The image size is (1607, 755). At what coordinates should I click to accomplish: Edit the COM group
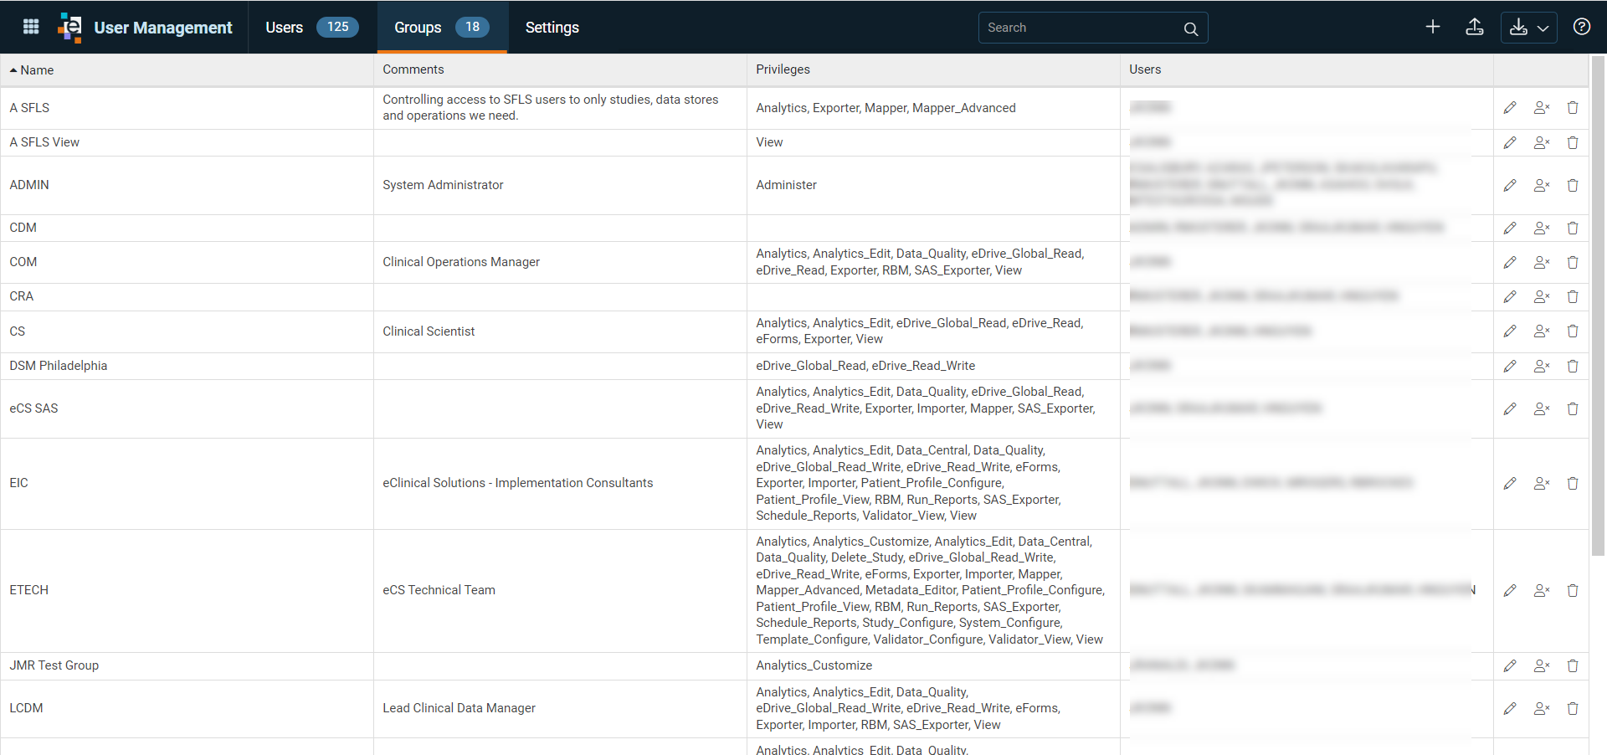click(1510, 263)
